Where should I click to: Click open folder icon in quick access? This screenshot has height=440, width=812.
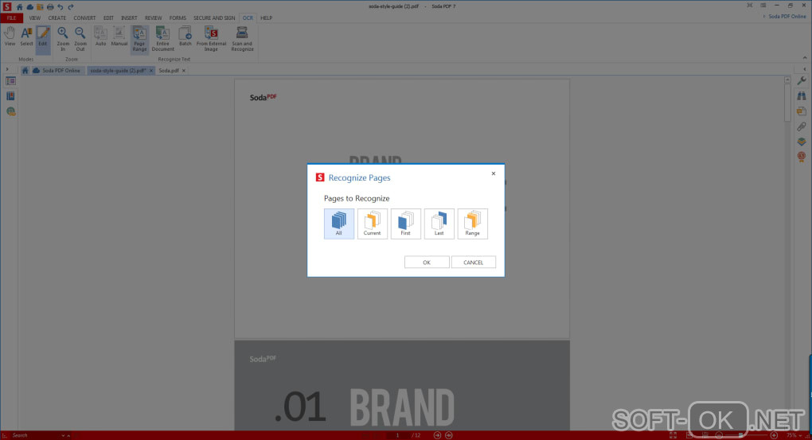[40, 6]
